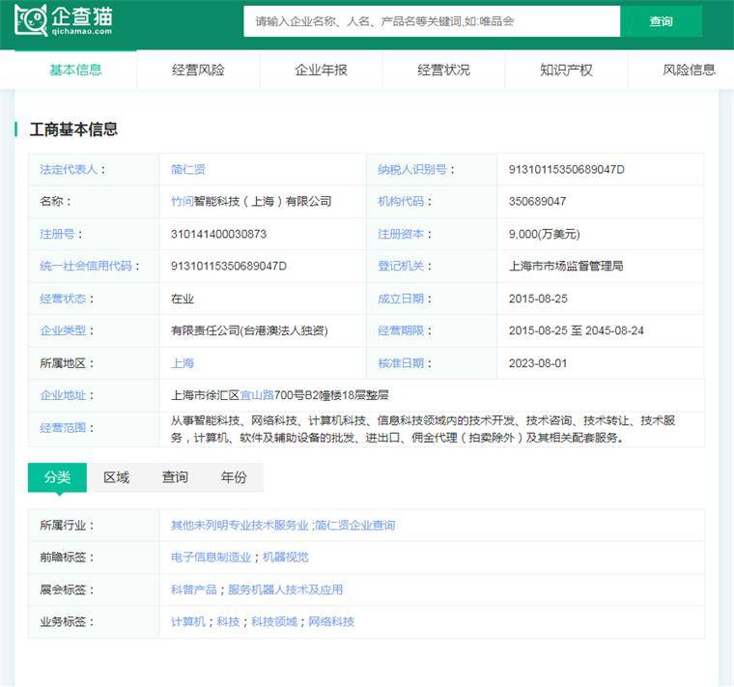Select organization code 350689047
Screen dimensions: 734x687
(x=537, y=201)
